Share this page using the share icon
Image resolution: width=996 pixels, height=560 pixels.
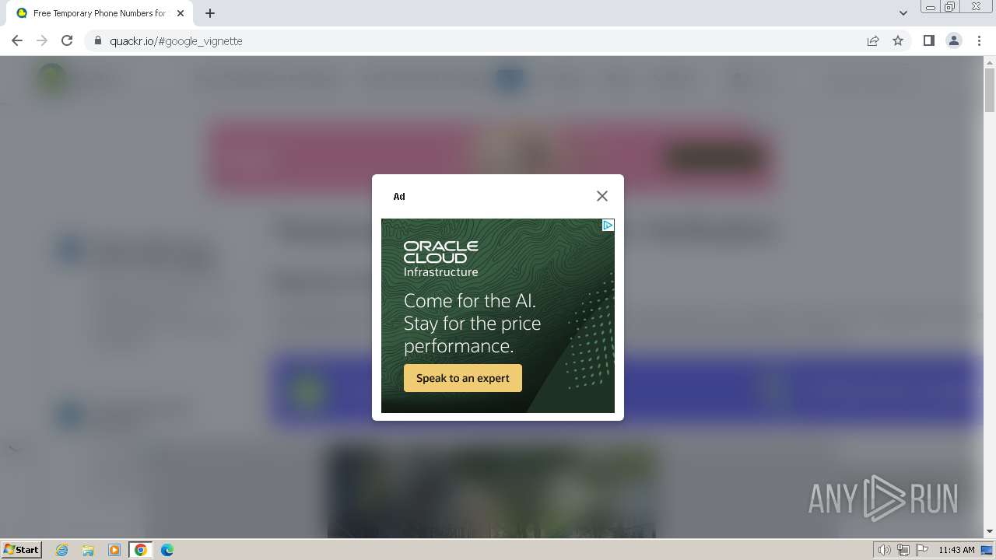pos(873,40)
